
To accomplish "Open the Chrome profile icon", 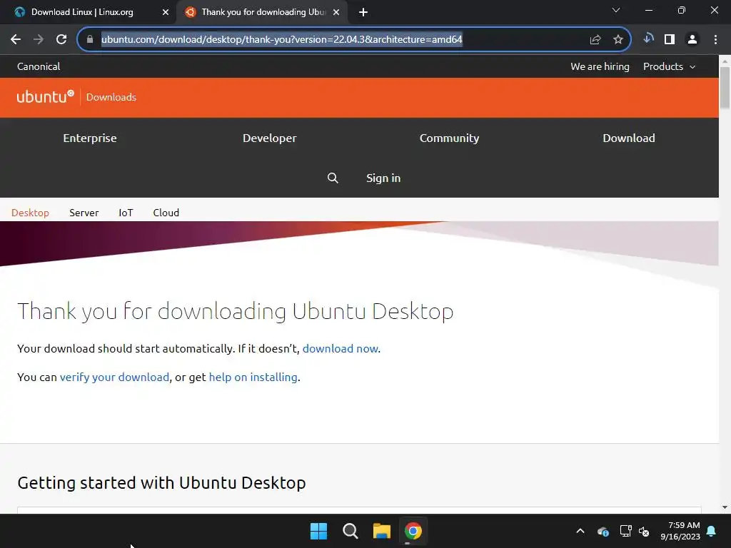I will (692, 40).
